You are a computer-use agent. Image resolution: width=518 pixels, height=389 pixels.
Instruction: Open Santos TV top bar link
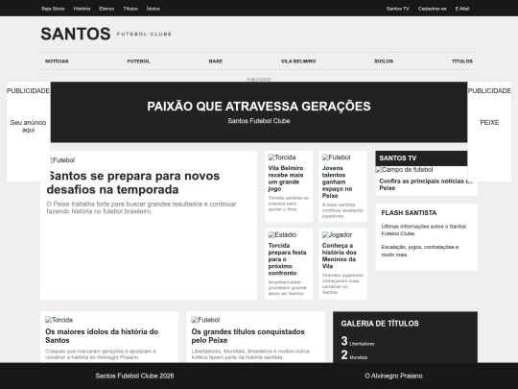pos(398,9)
